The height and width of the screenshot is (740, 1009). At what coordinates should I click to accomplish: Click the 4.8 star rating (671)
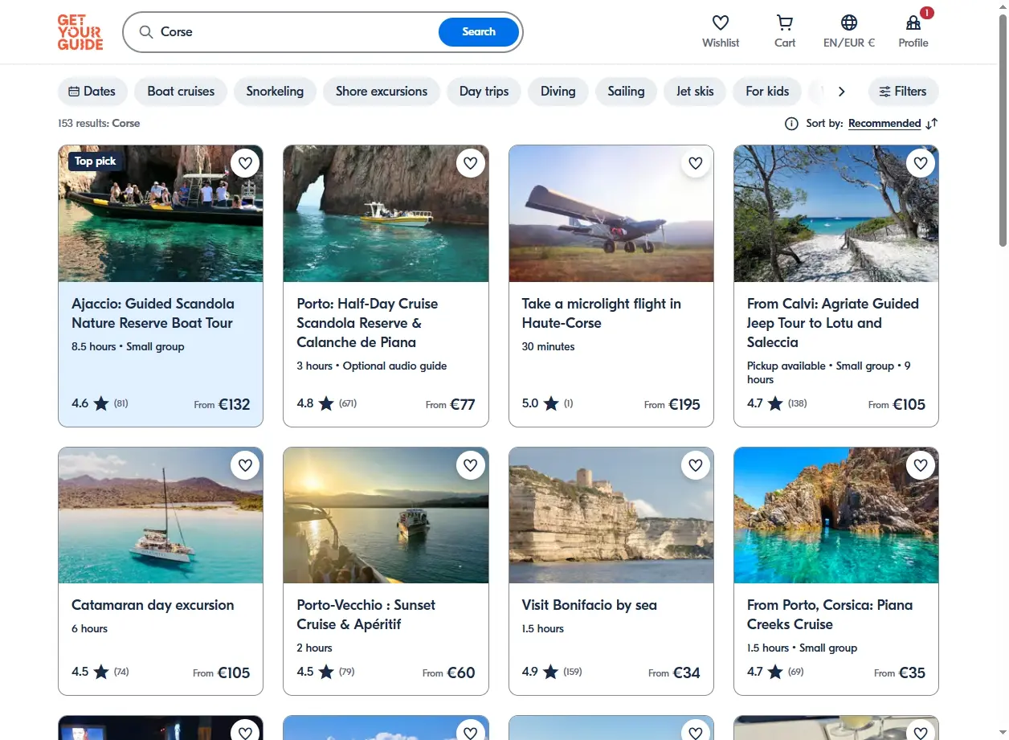point(326,403)
